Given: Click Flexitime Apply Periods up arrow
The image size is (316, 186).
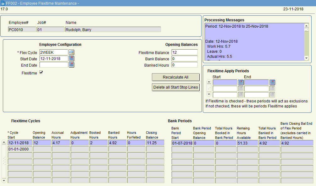Looking at the screenshot, I should (x=209, y=82).
